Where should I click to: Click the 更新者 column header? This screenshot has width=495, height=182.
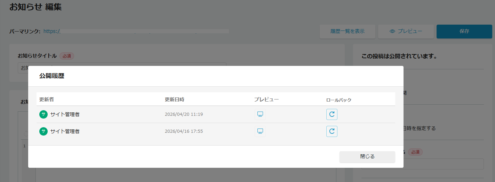[47, 99]
